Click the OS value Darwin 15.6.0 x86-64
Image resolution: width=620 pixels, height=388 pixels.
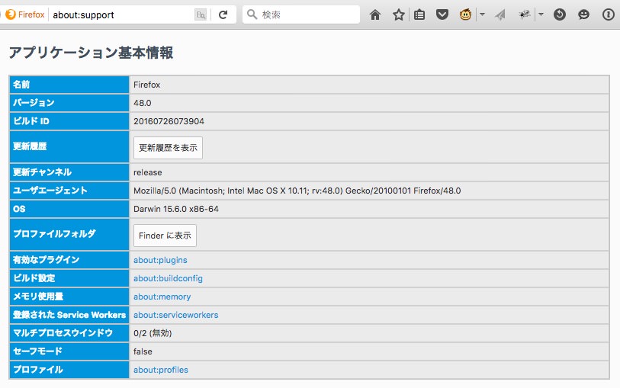click(x=176, y=209)
